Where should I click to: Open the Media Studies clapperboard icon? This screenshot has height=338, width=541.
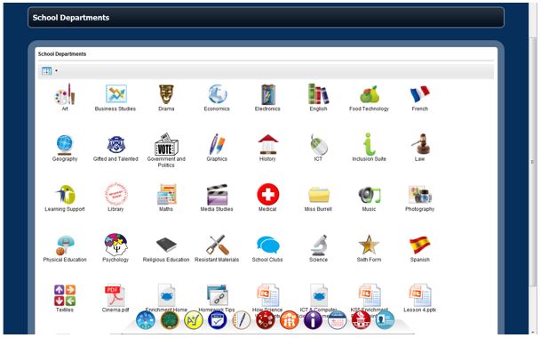[217, 195]
